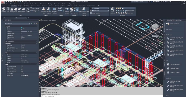Select the Member structure tool

tap(4, 10)
